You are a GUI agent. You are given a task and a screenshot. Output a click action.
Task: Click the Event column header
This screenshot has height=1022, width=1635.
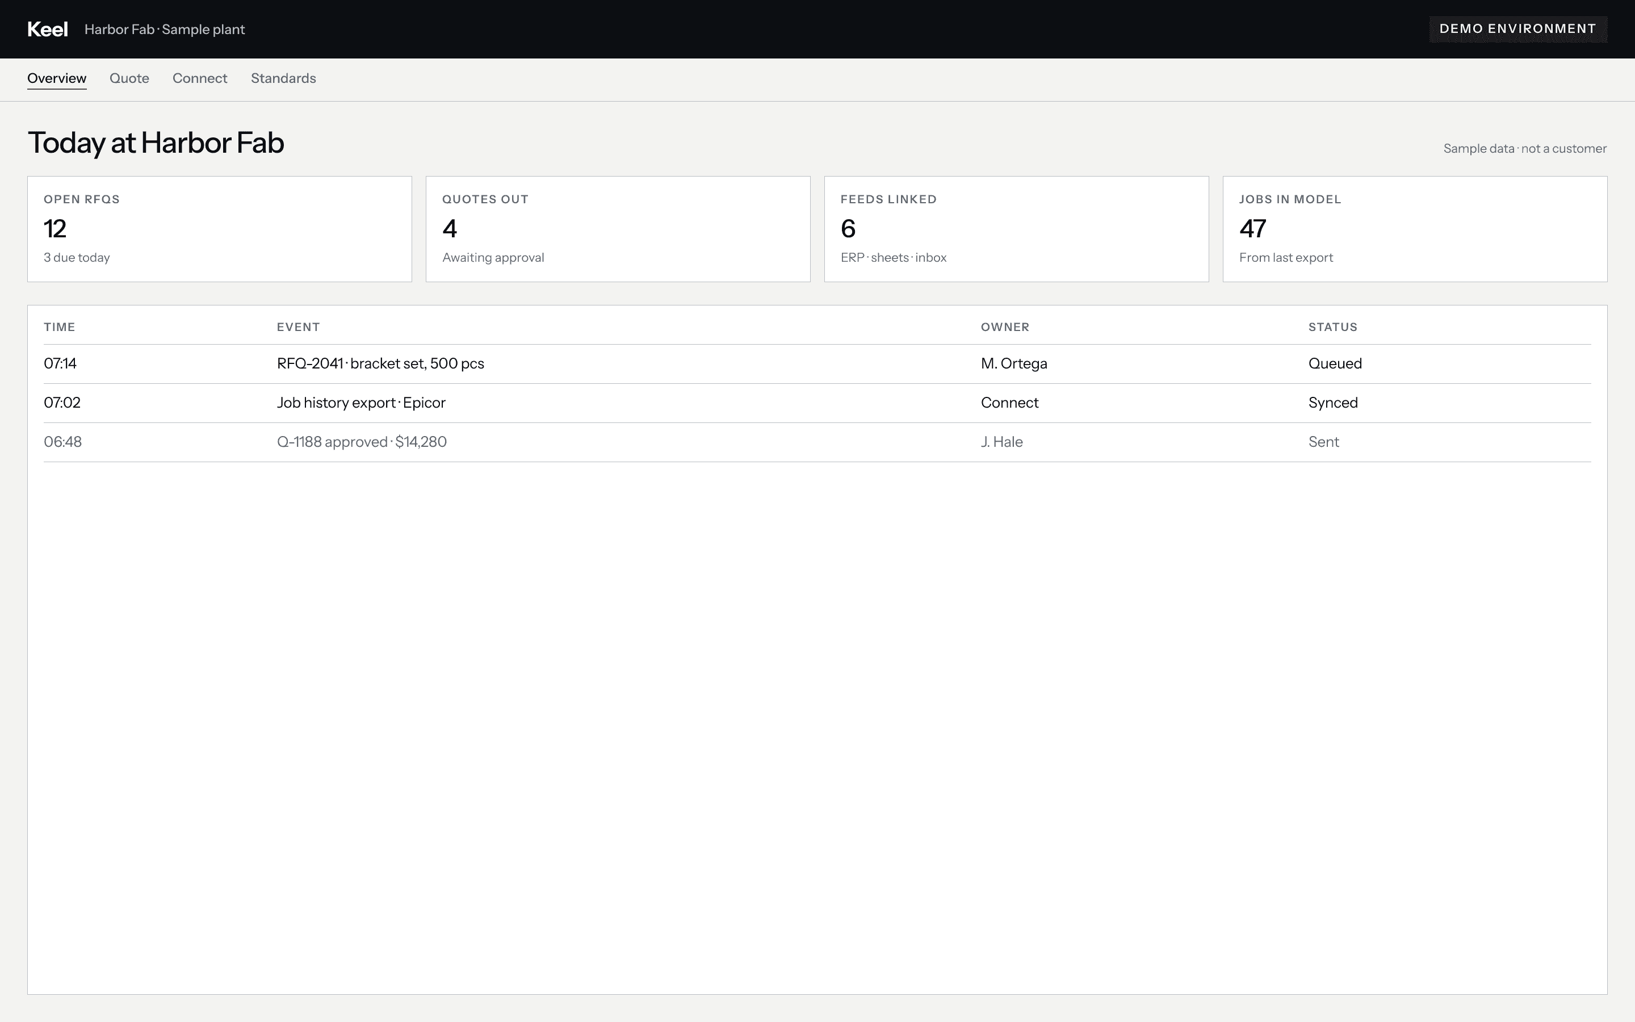298,327
